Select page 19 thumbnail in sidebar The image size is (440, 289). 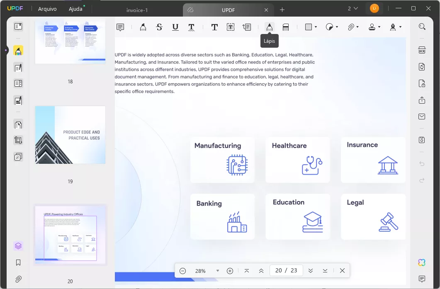click(x=70, y=135)
